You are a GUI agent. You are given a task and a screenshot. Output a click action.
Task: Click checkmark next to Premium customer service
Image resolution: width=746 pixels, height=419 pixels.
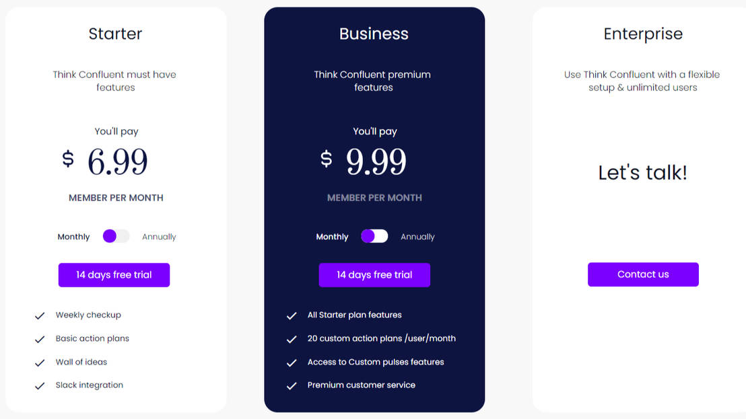[292, 386]
